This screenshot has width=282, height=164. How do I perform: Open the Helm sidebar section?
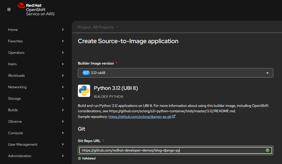pos(36,64)
